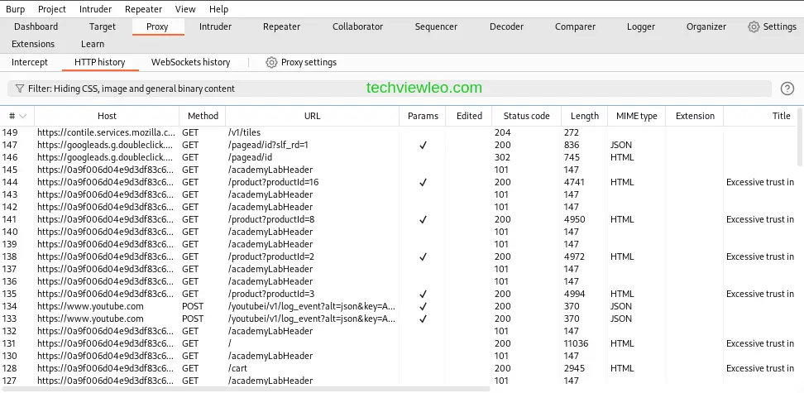Click the filter funnel icon
Screen dimensions: 804x393
click(19, 89)
